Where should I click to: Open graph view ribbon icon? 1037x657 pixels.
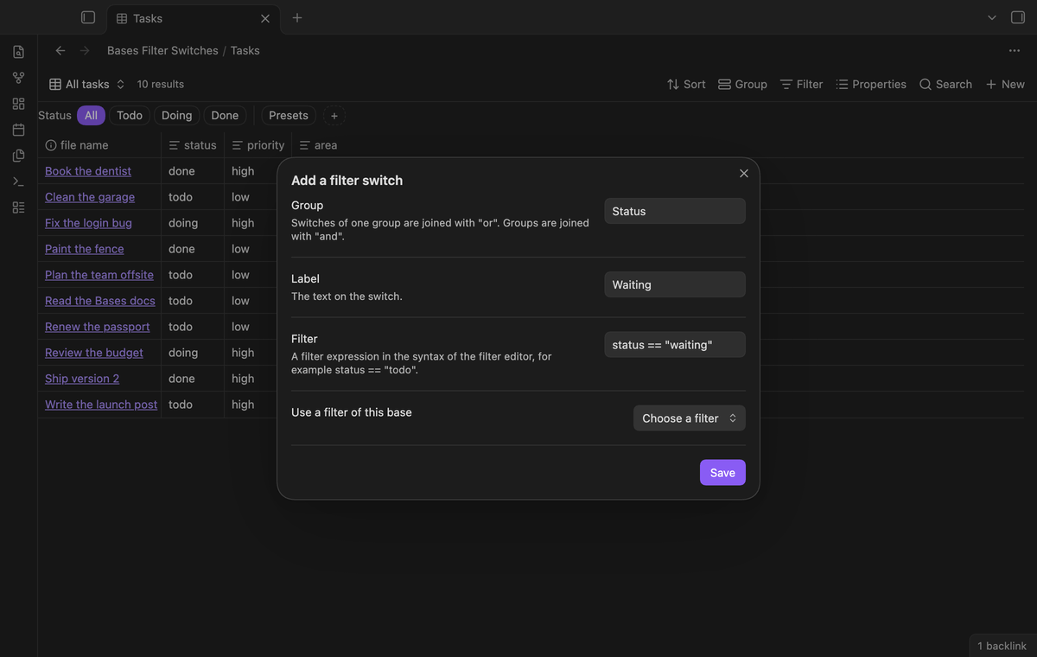[18, 78]
